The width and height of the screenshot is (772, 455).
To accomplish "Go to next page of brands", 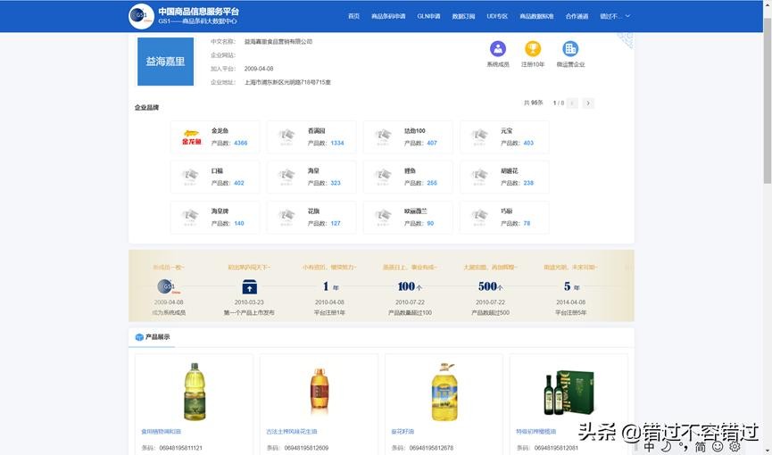I will 588,103.
